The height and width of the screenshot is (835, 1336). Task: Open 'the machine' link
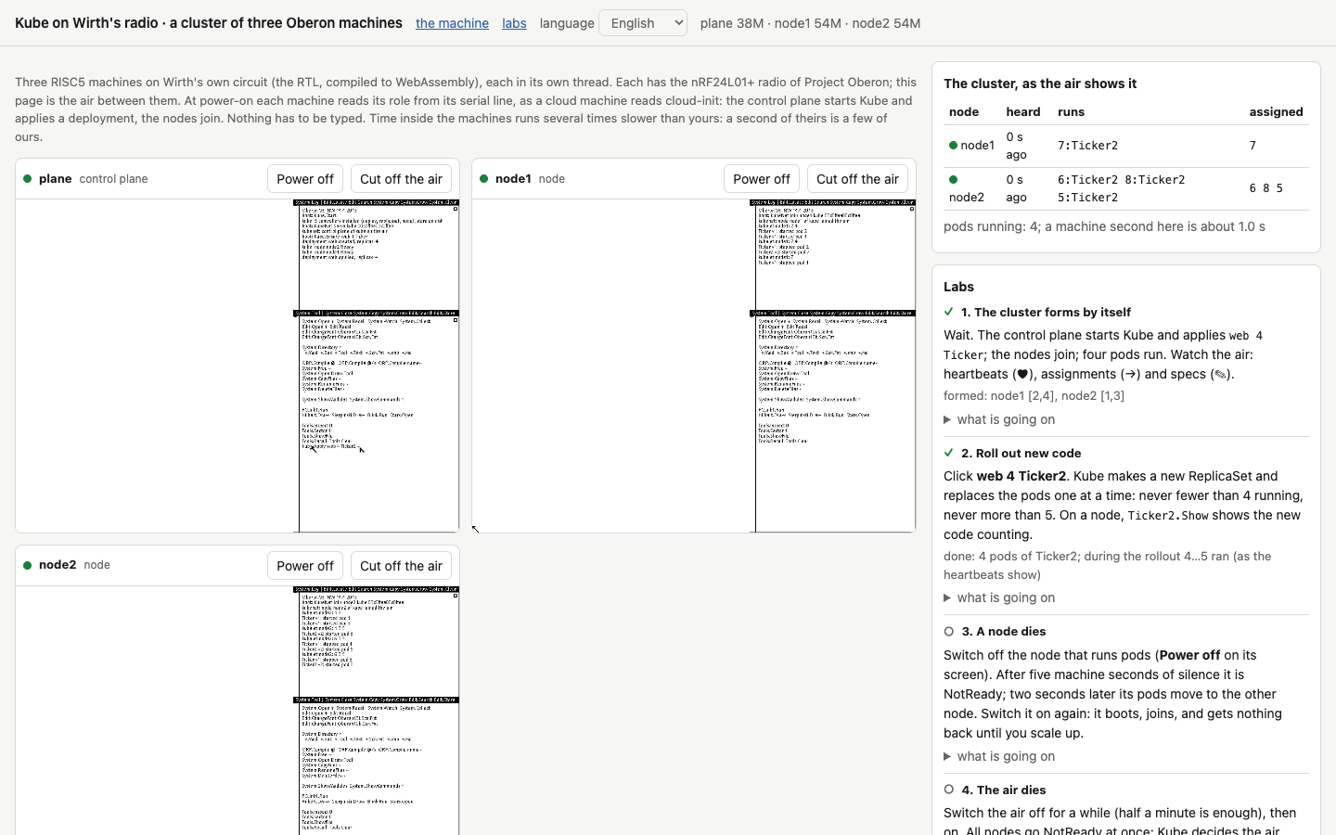click(452, 23)
